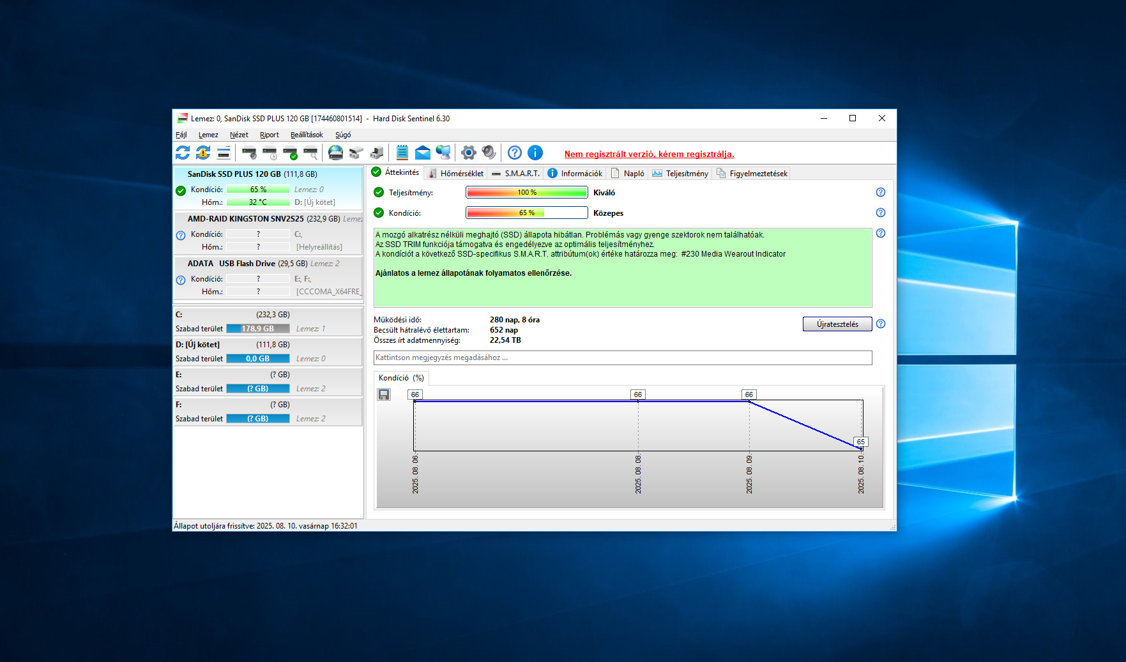The image size is (1126, 662).
Task: Click the green check status icon for SanDisk
Action: (x=181, y=190)
